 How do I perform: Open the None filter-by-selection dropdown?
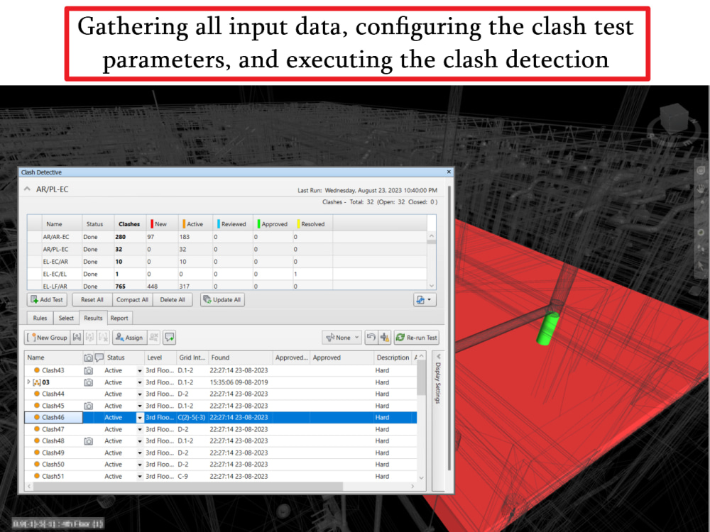pyautogui.click(x=342, y=338)
